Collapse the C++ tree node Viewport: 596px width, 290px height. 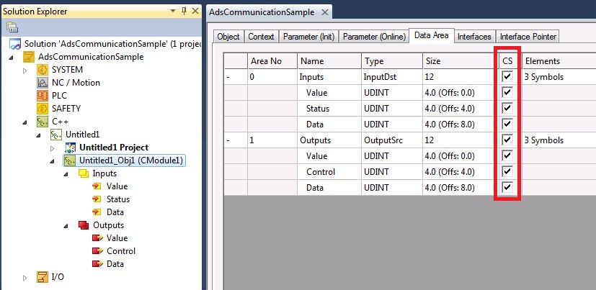(x=25, y=122)
